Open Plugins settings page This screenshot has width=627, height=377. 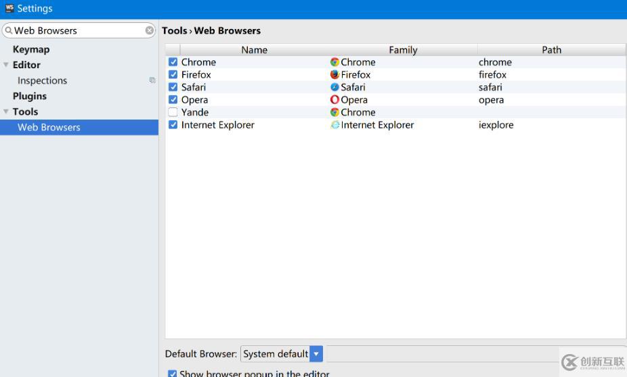point(30,96)
